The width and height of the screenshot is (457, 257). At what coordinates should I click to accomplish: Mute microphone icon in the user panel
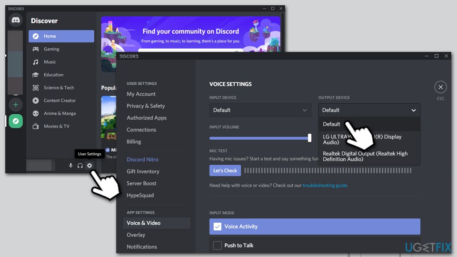point(70,166)
